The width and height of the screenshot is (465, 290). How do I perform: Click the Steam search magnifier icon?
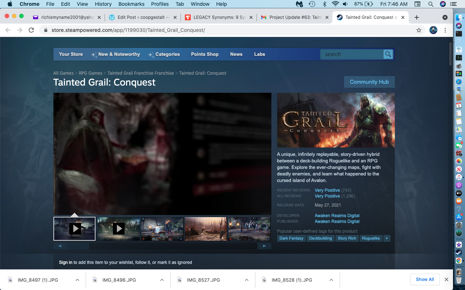click(x=388, y=54)
